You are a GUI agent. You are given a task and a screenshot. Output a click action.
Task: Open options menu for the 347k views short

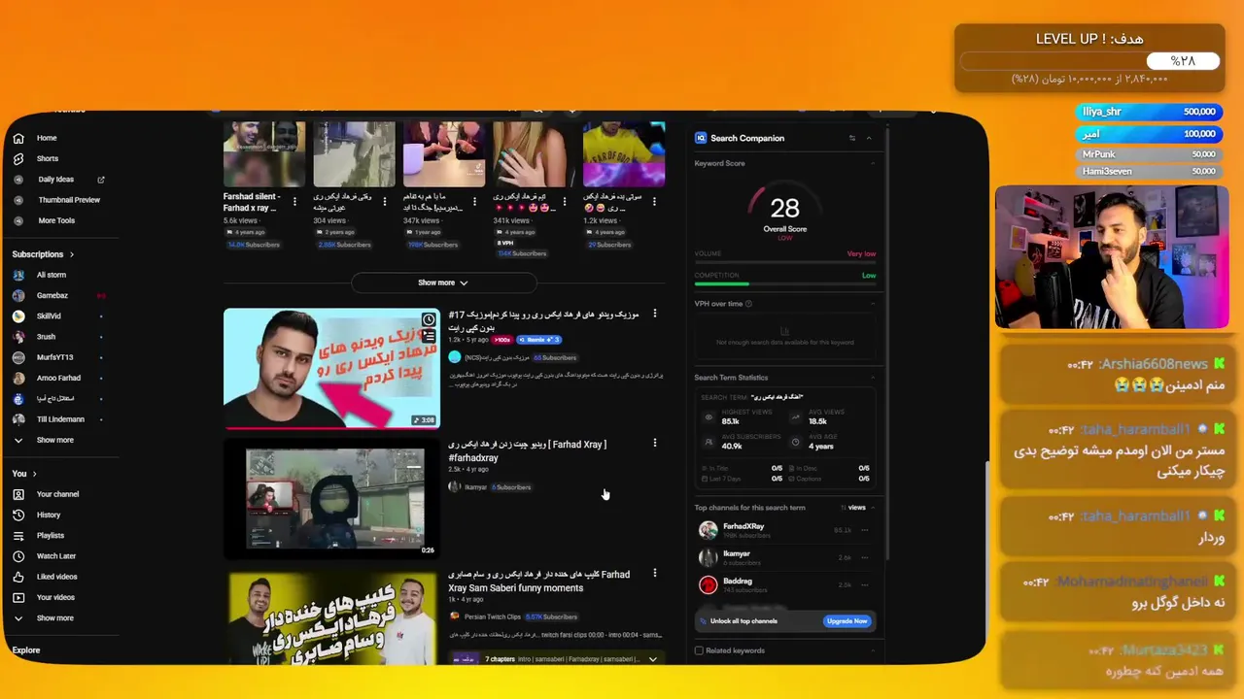[474, 201]
